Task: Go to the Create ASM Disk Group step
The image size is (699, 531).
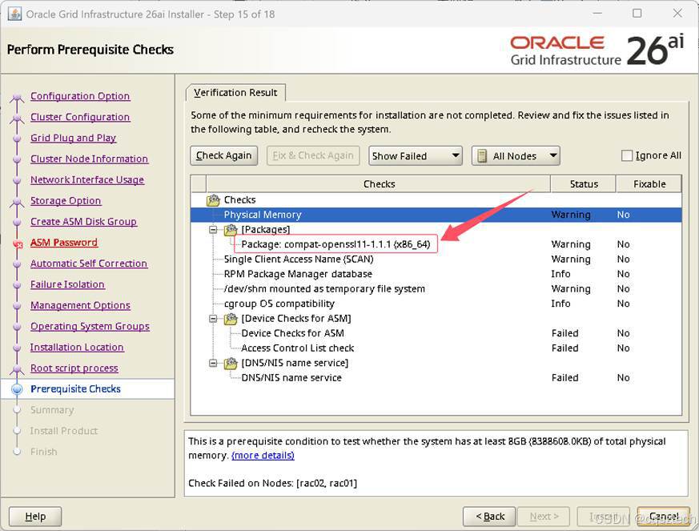Action: tap(83, 222)
